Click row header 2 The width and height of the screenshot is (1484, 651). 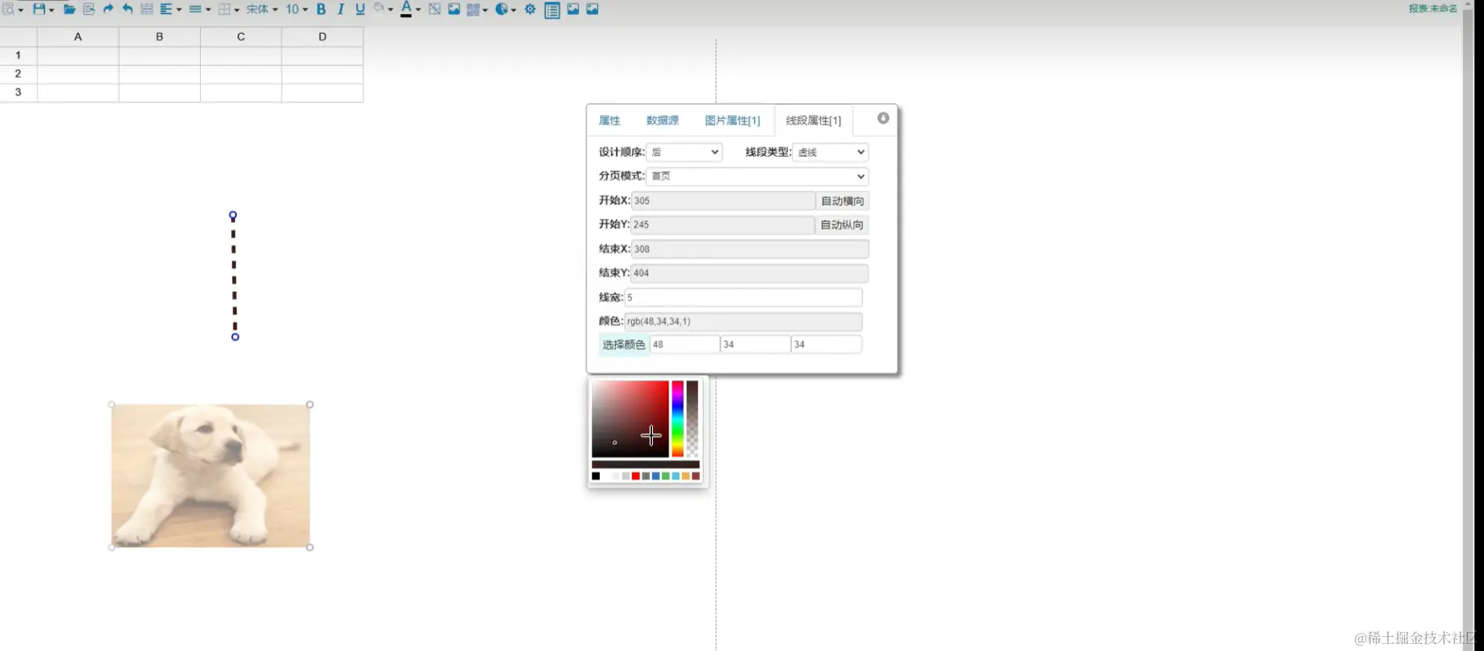[x=18, y=73]
